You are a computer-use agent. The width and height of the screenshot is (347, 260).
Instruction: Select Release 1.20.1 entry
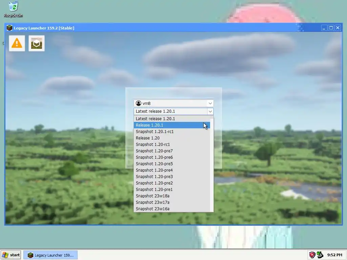coord(172,125)
